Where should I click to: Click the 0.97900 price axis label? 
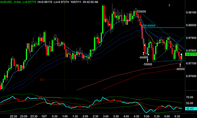tap(191, 38)
